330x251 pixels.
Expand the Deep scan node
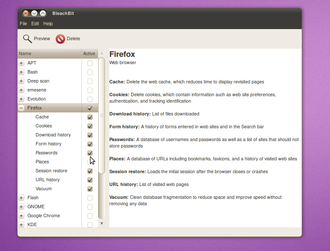21,81
